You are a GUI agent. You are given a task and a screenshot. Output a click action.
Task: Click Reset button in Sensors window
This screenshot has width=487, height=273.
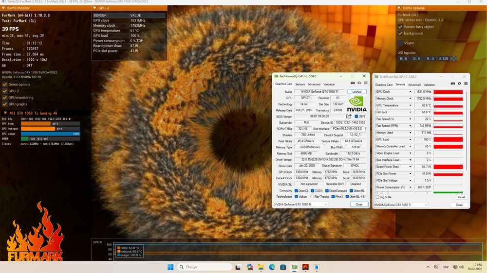click(x=462, y=197)
